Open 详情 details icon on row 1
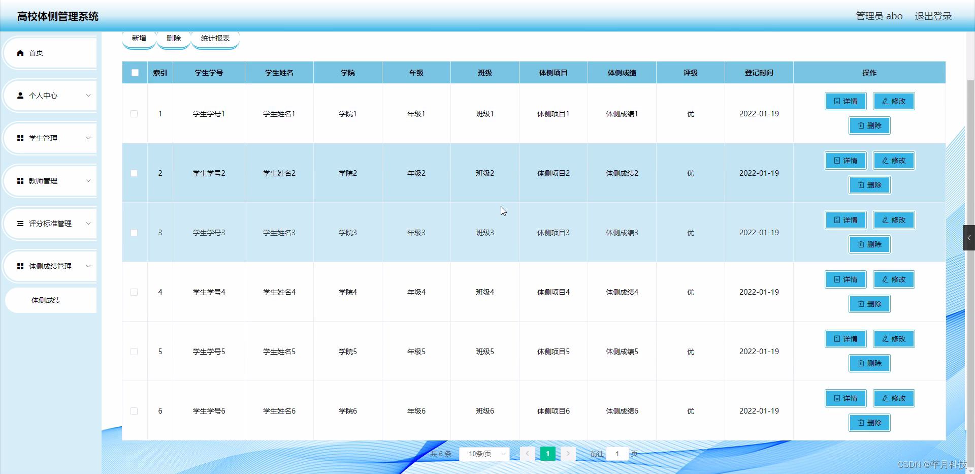The width and height of the screenshot is (975, 474). pyautogui.click(x=836, y=101)
